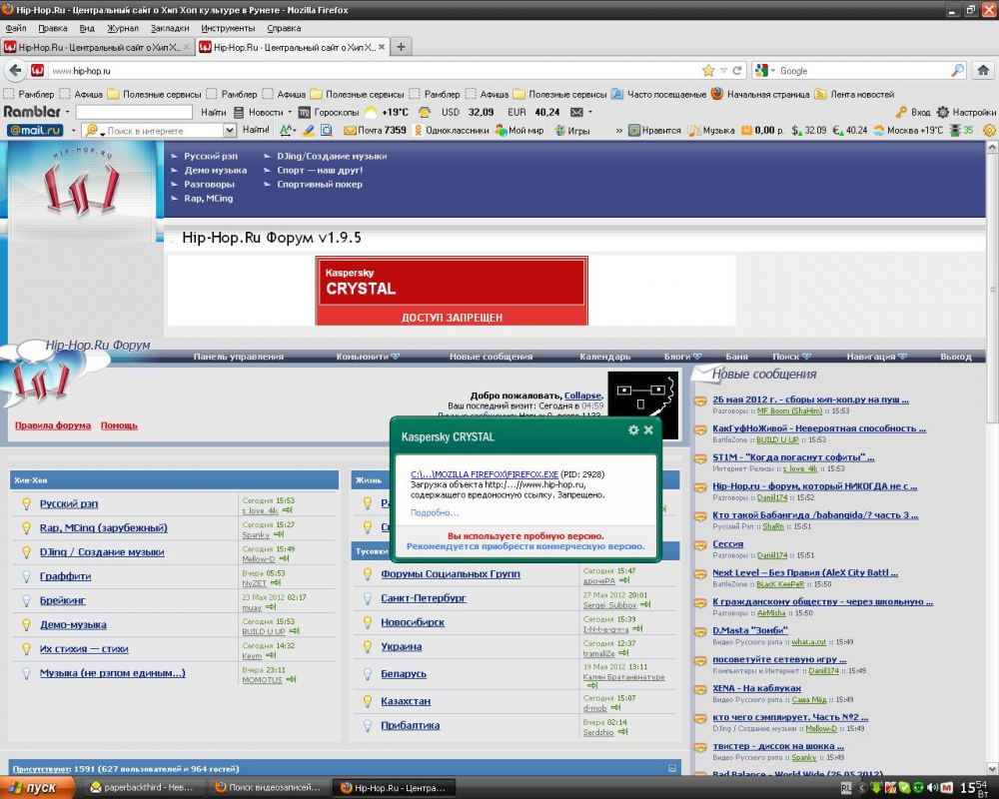This screenshot has width=999, height=799.
Task: Click the wallet 0,00 р. balance icon
Action: tap(746, 130)
